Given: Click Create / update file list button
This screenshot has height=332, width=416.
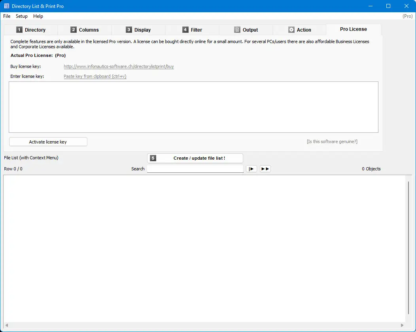Looking at the screenshot, I should 195,158.
